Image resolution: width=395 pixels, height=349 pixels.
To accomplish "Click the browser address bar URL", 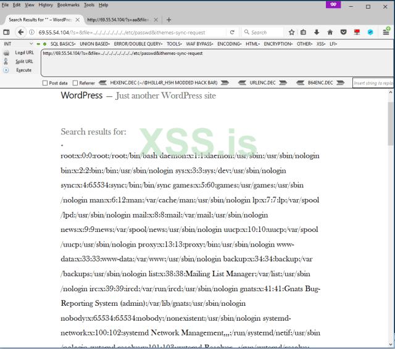I will coord(122,33).
